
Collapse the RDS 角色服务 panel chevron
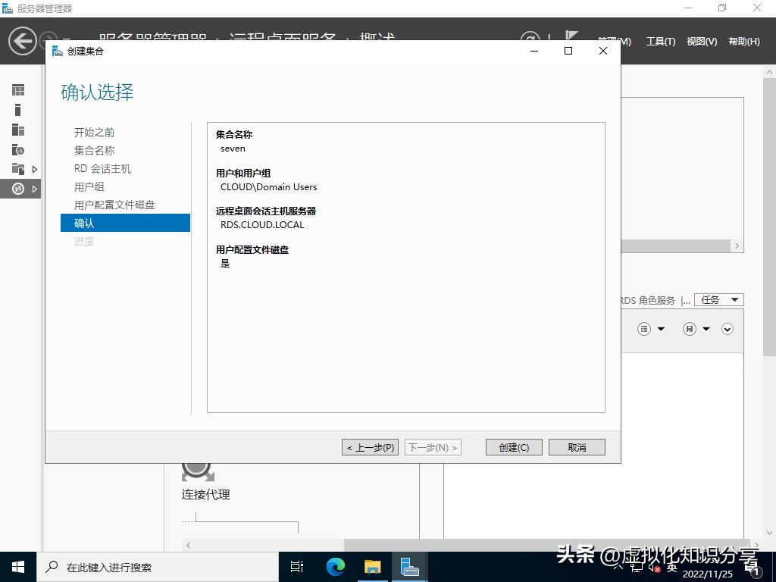[x=727, y=329]
